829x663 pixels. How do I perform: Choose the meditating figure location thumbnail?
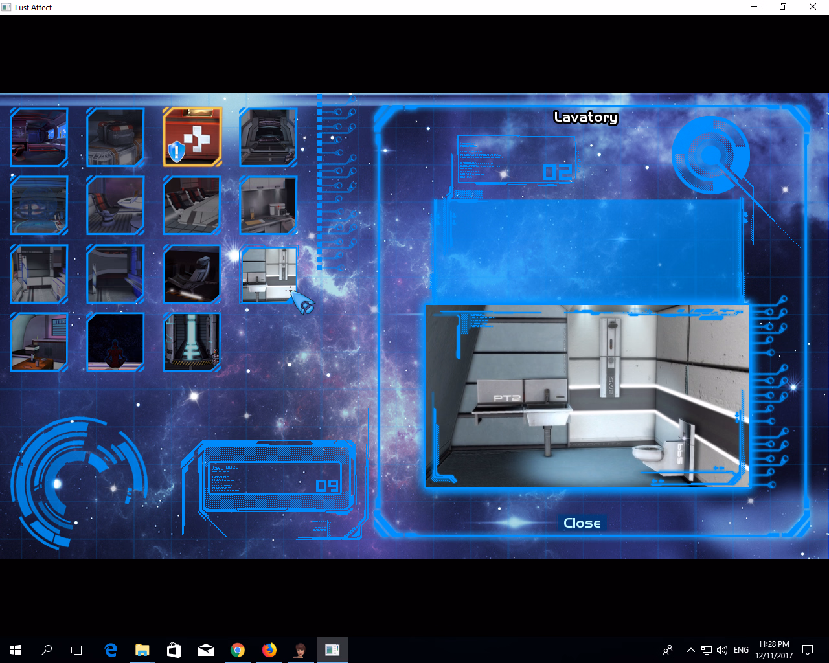tap(115, 343)
